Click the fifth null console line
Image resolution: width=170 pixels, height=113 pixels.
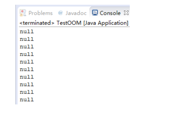click(x=27, y=62)
